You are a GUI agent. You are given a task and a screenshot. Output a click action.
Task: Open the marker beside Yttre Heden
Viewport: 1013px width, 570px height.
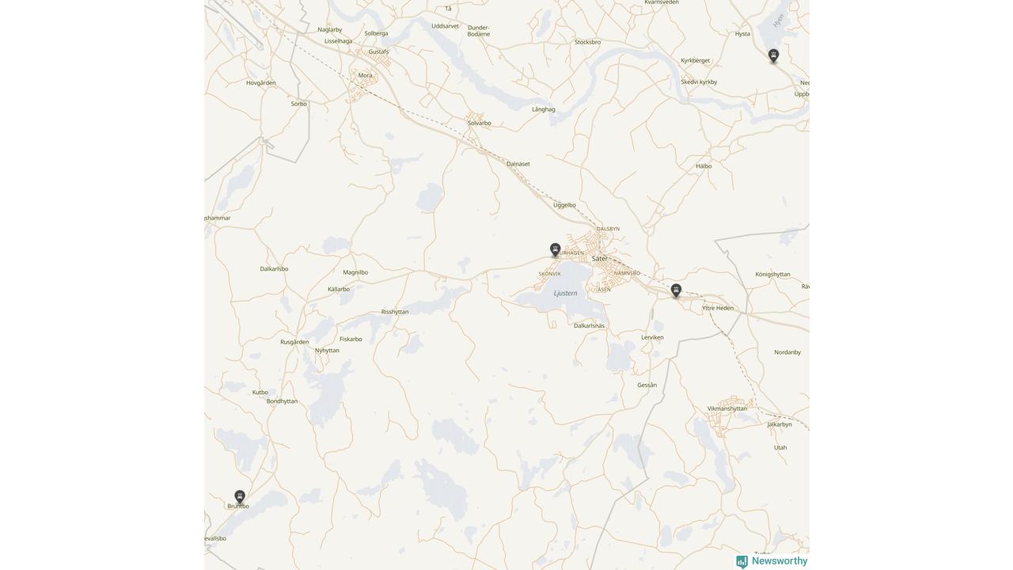click(x=676, y=291)
